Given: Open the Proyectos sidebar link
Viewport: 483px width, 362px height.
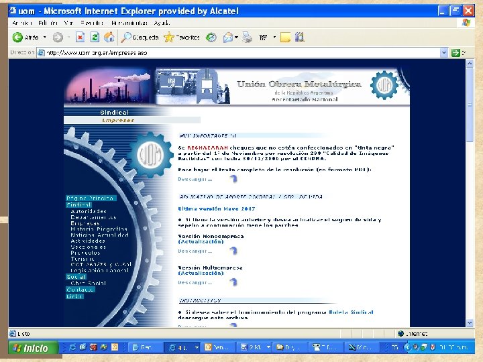Looking at the screenshot, I should (85, 253).
